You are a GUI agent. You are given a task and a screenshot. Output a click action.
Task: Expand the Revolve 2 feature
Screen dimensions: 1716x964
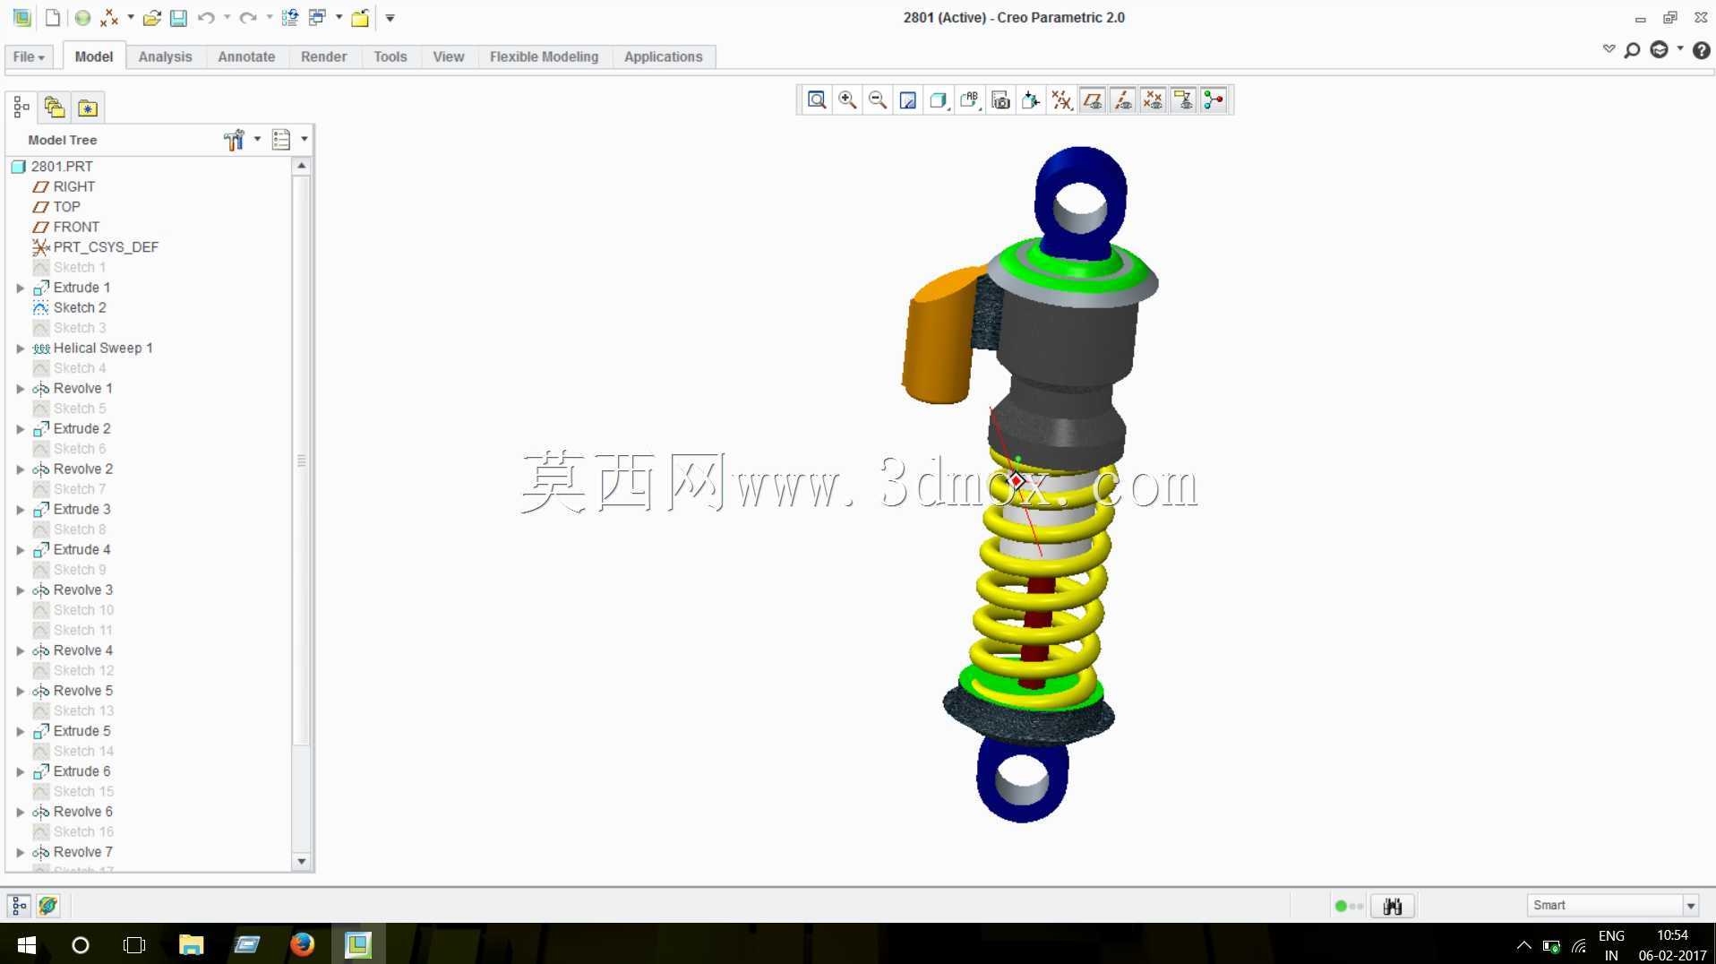click(x=20, y=469)
